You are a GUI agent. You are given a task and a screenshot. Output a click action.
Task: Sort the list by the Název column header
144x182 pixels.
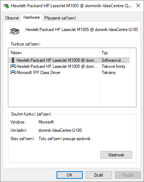54,53
